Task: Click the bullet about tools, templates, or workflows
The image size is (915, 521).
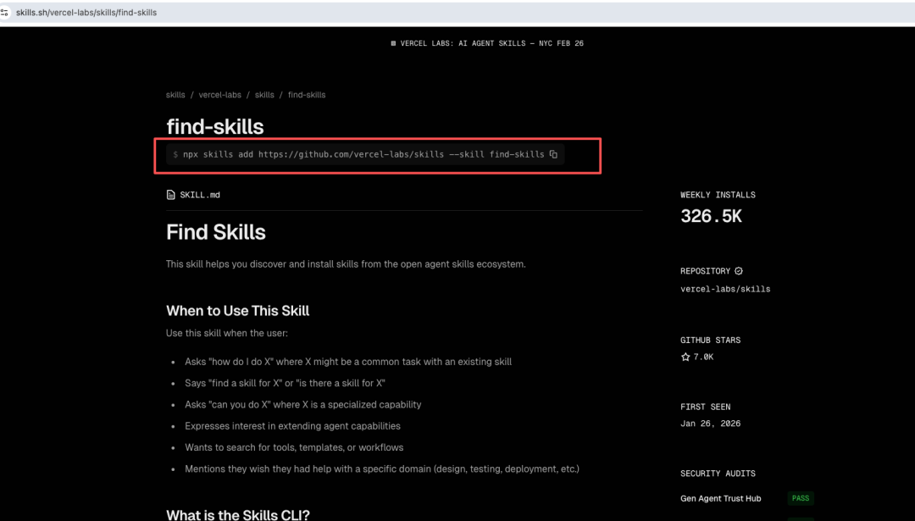Action: (x=294, y=447)
